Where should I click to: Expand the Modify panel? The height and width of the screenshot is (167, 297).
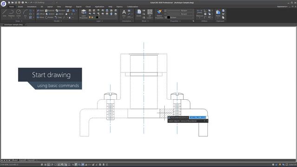tap(58, 21)
